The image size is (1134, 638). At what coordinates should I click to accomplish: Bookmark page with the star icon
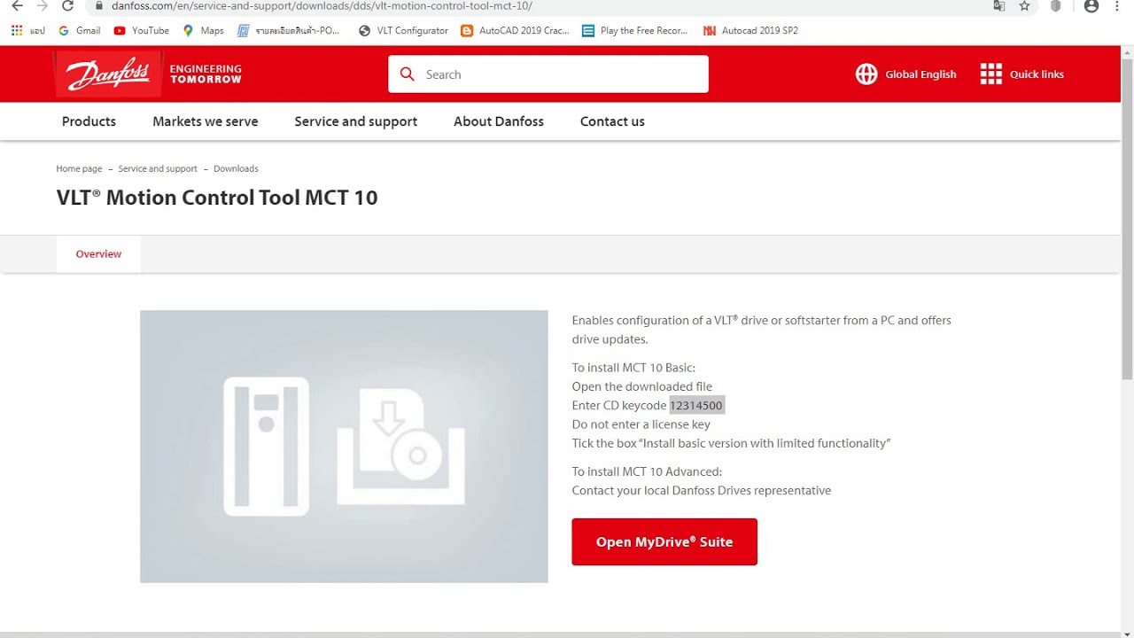(1024, 5)
